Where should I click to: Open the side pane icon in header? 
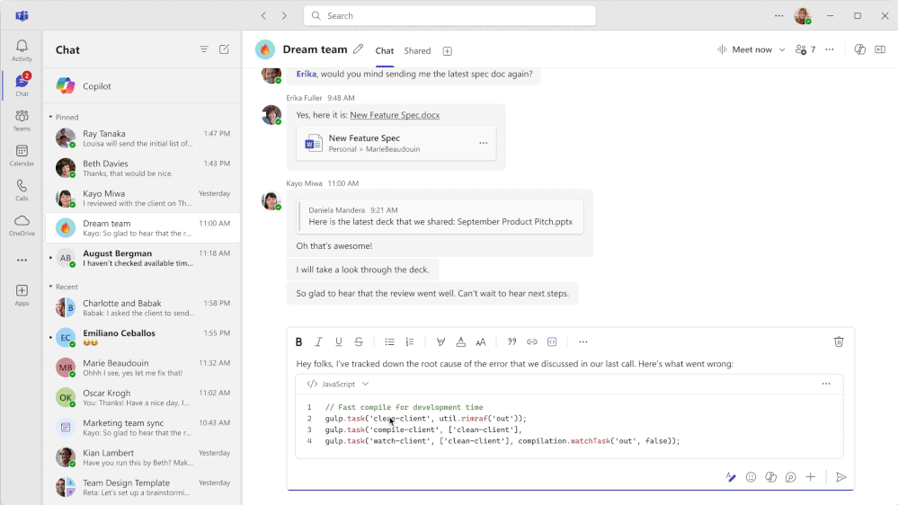[880, 49]
